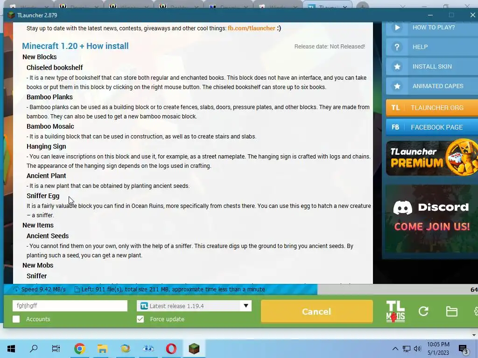Screen dimensions: 478x358
Task: Click the TL logo on the TLauncher.org button
Action: [395, 108]
